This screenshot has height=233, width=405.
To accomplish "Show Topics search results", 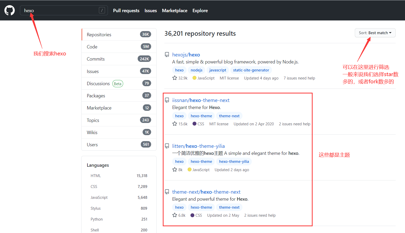I will (119, 120).
